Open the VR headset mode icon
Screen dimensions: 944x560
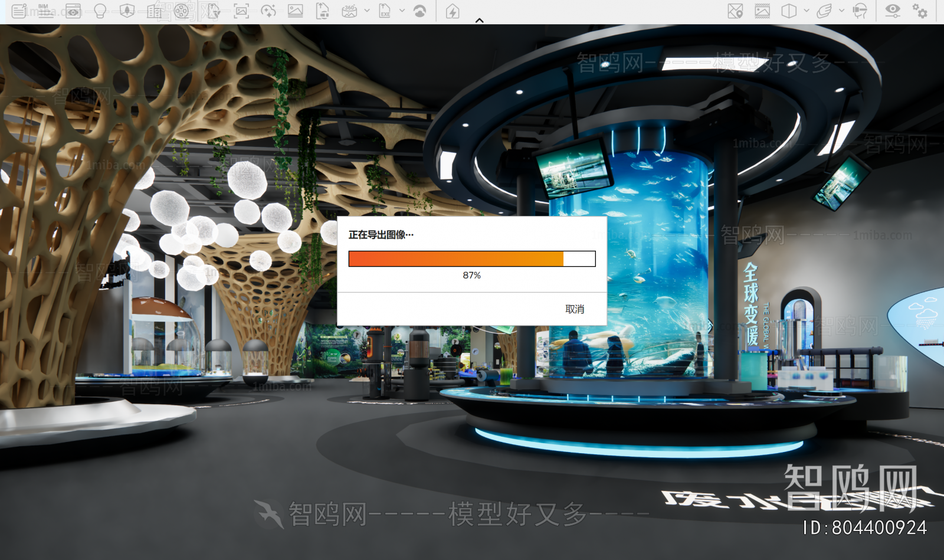click(860, 11)
